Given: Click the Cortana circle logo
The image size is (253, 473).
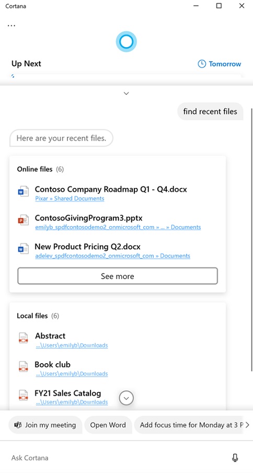Looking at the screenshot, I should [x=126, y=42].
